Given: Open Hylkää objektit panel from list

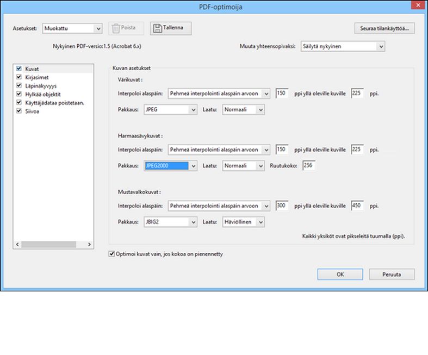Looking at the screenshot, I should point(43,95).
